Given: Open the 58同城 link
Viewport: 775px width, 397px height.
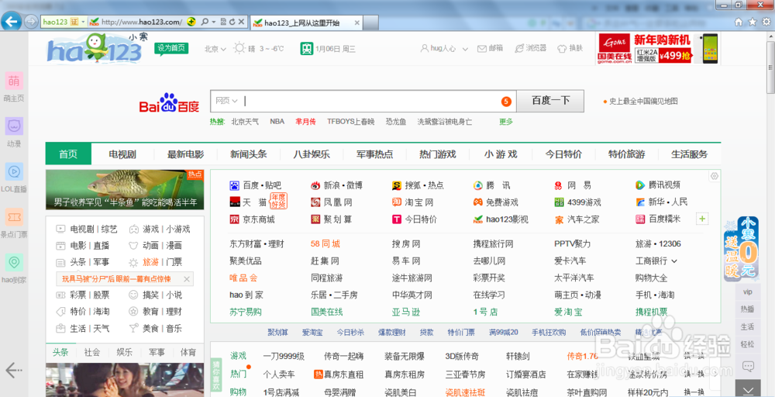Looking at the screenshot, I should coord(325,243).
